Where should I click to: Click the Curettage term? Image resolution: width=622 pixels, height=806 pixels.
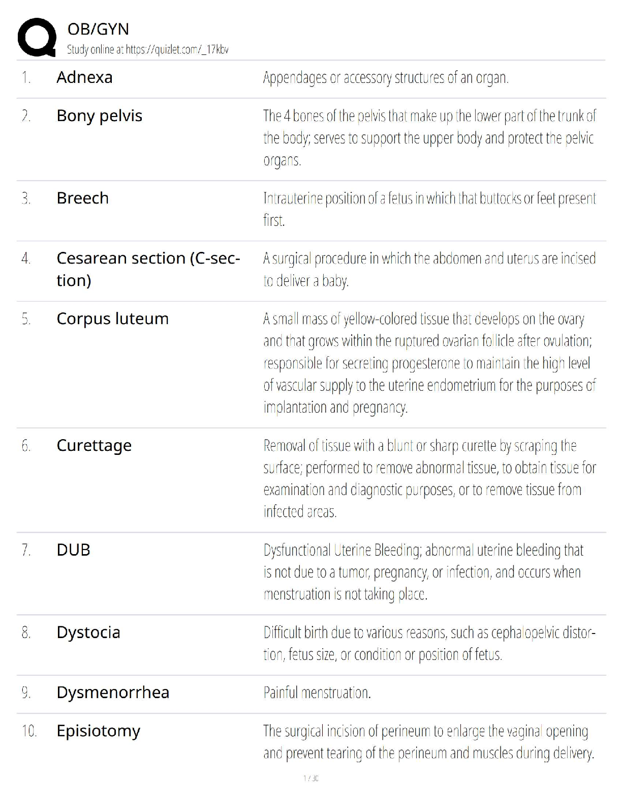point(94,445)
